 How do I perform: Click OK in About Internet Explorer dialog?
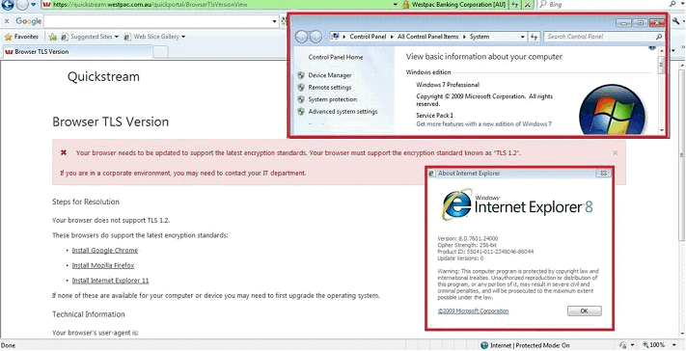click(584, 310)
